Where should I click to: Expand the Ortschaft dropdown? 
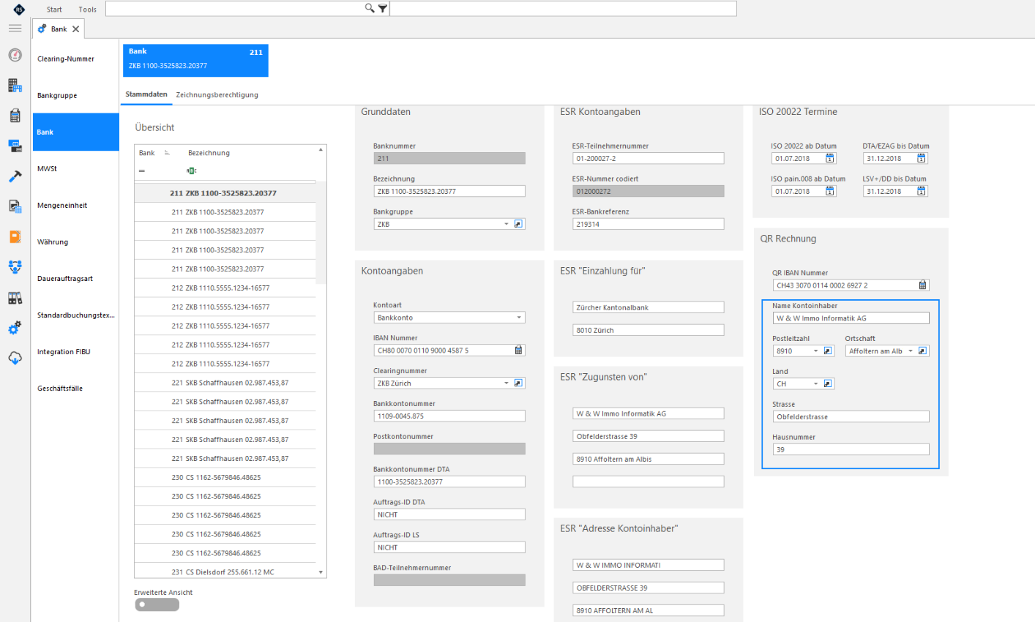click(x=911, y=351)
